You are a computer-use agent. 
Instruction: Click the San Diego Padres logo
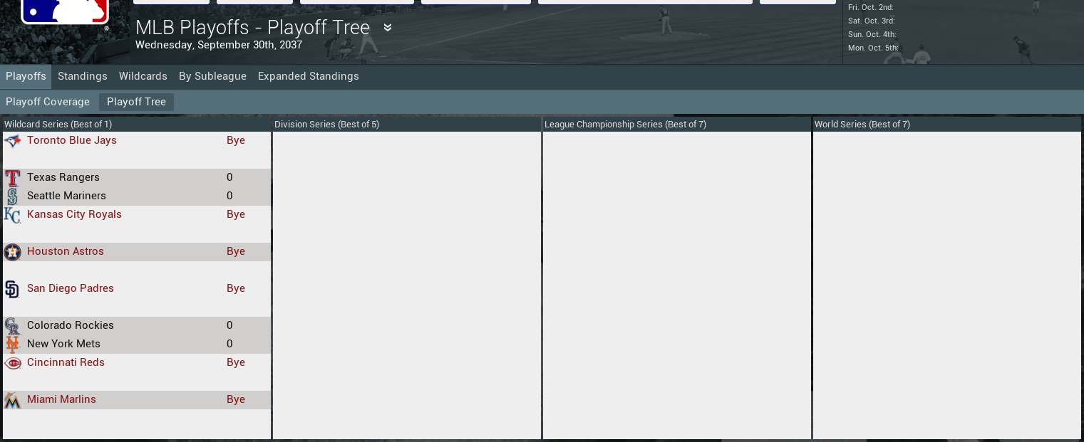[x=12, y=289]
